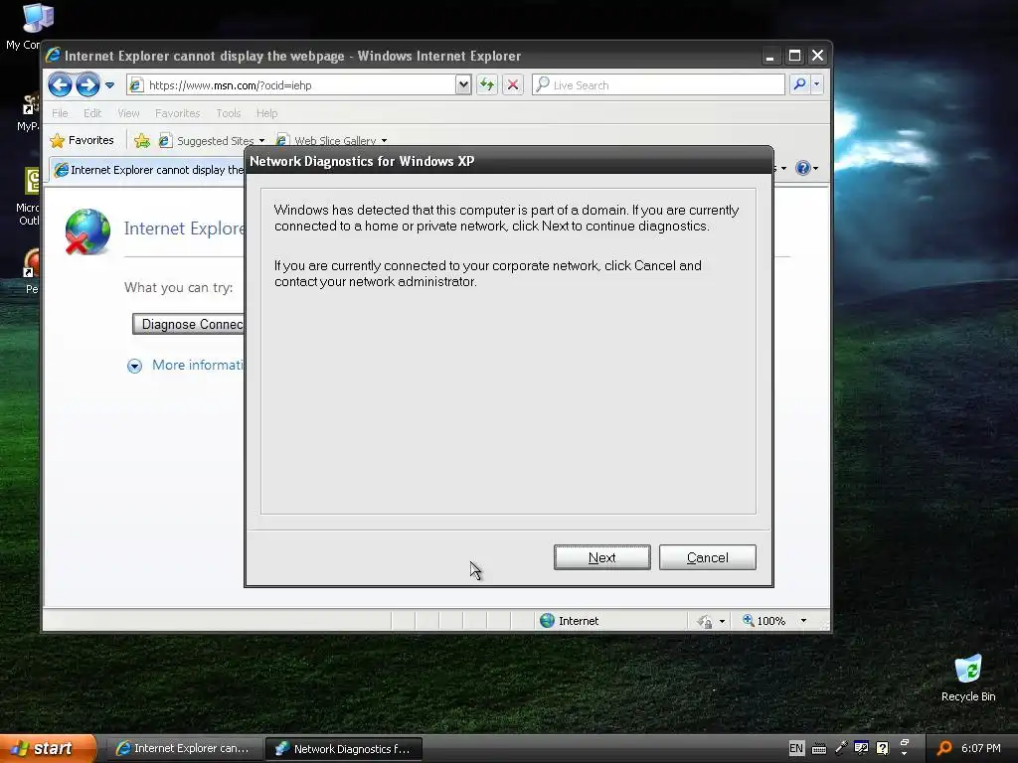
Task: Click the Forward arrow in Internet Explorer
Action: tap(87, 85)
